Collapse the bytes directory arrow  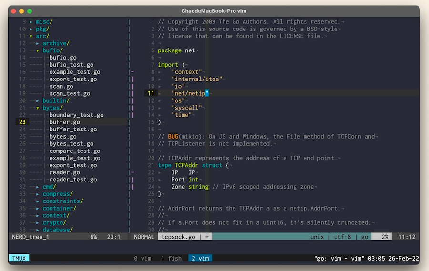[x=38, y=108]
